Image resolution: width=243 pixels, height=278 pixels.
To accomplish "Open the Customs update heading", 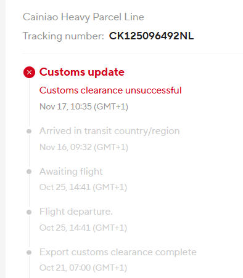I will [x=82, y=72].
